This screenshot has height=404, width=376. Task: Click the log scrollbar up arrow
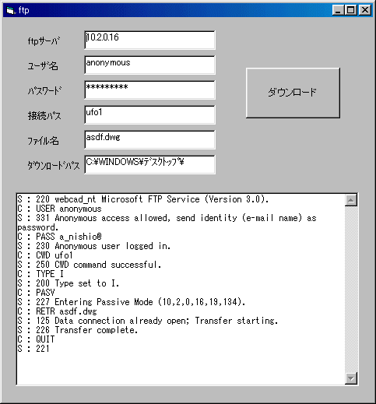tap(351, 200)
